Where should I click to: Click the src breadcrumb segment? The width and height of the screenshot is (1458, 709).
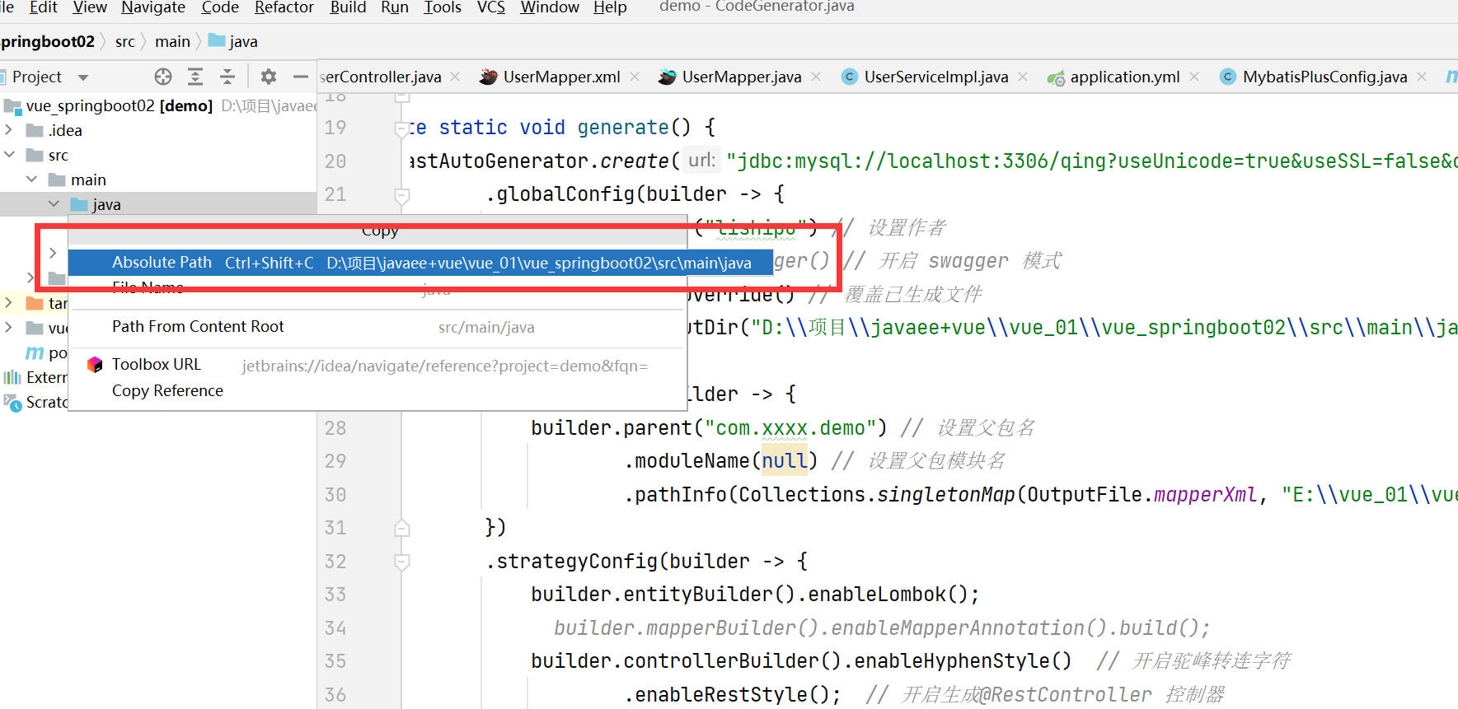coord(125,41)
